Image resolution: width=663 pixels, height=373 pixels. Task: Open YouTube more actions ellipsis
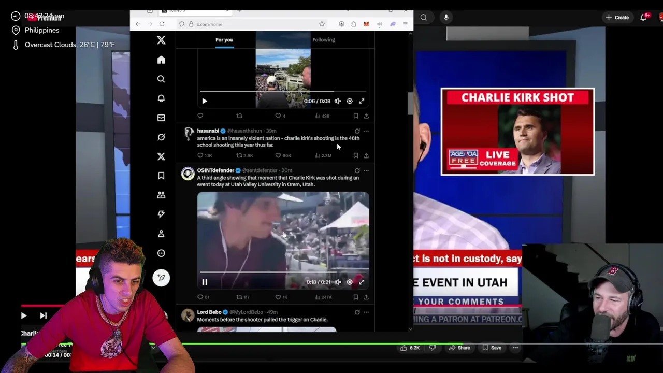pyautogui.click(x=515, y=348)
